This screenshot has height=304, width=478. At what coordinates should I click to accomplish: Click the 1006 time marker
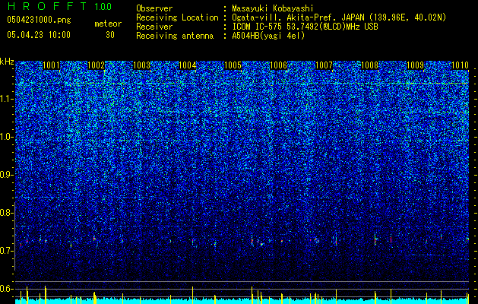[279, 65]
